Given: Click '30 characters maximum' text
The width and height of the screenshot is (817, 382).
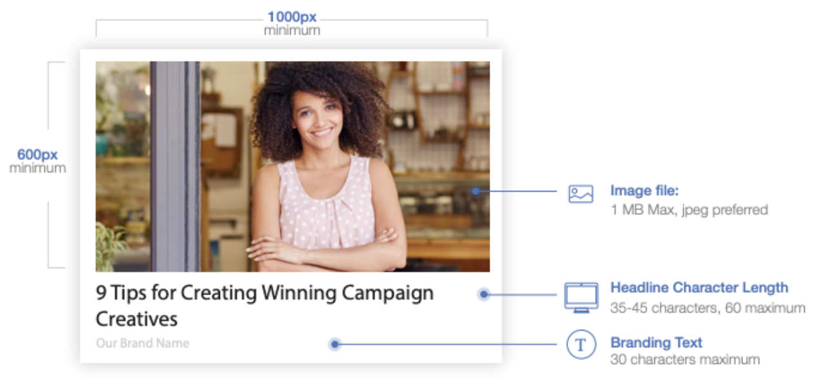Looking at the screenshot, I should click(684, 359).
